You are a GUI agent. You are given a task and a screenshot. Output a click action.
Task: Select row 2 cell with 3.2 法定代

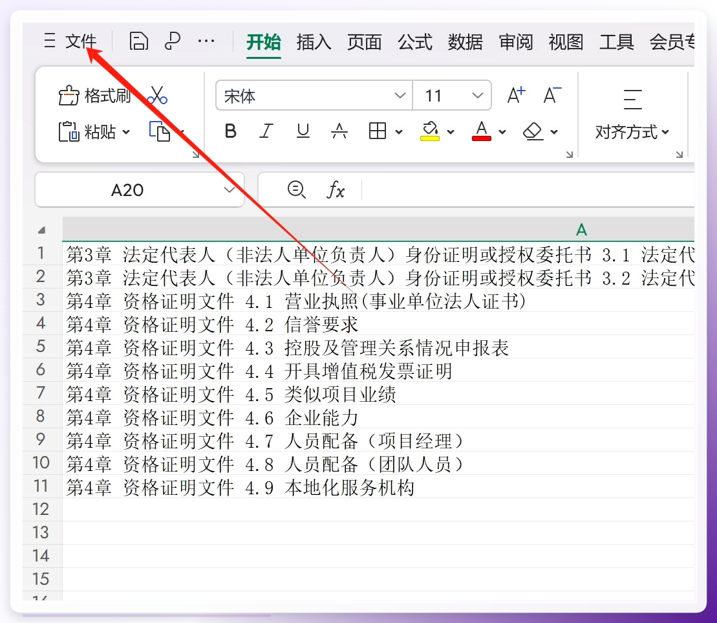click(379, 277)
